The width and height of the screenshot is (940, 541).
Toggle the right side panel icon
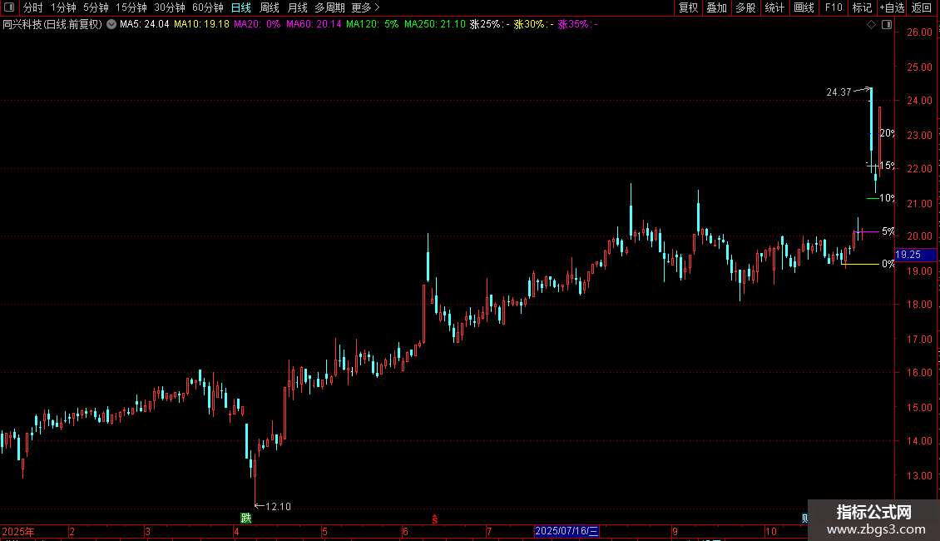click(888, 25)
